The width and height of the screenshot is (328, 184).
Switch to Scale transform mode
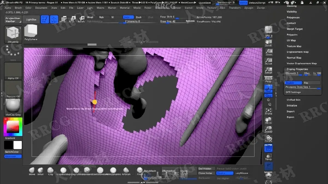[x=72, y=19]
